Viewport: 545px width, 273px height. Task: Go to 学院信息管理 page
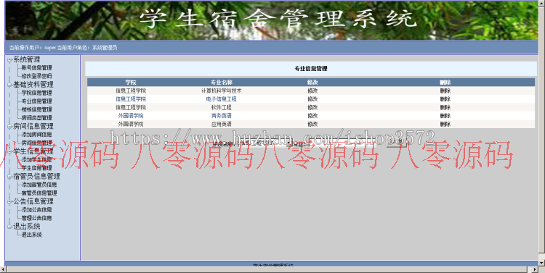(36, 93)
